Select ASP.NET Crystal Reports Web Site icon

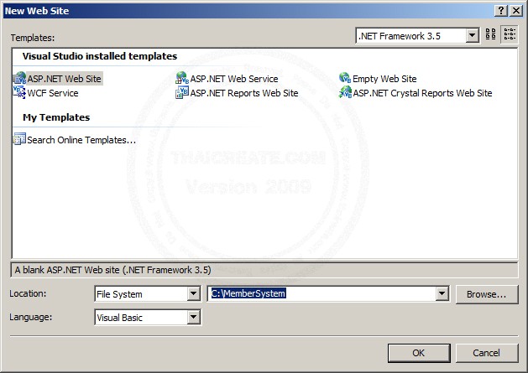pos(345,92)
